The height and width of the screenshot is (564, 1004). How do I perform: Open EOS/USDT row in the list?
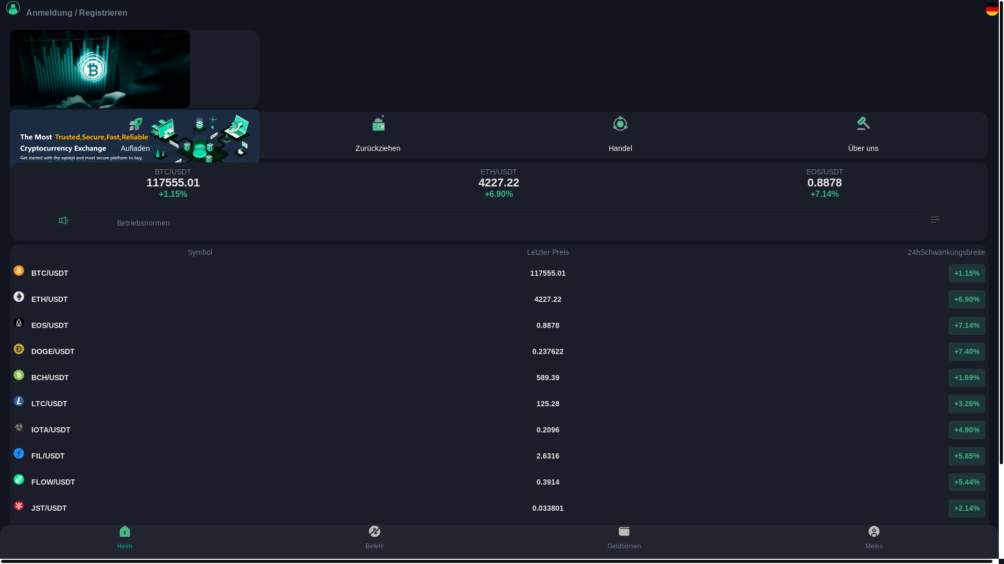pos(499,325)
